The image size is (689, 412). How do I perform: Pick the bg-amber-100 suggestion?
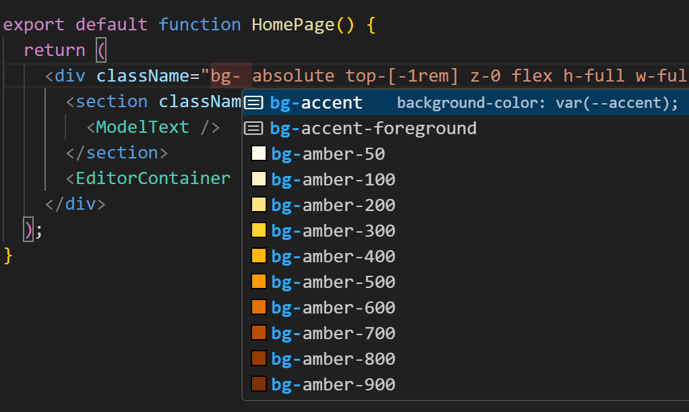[466, 179]
